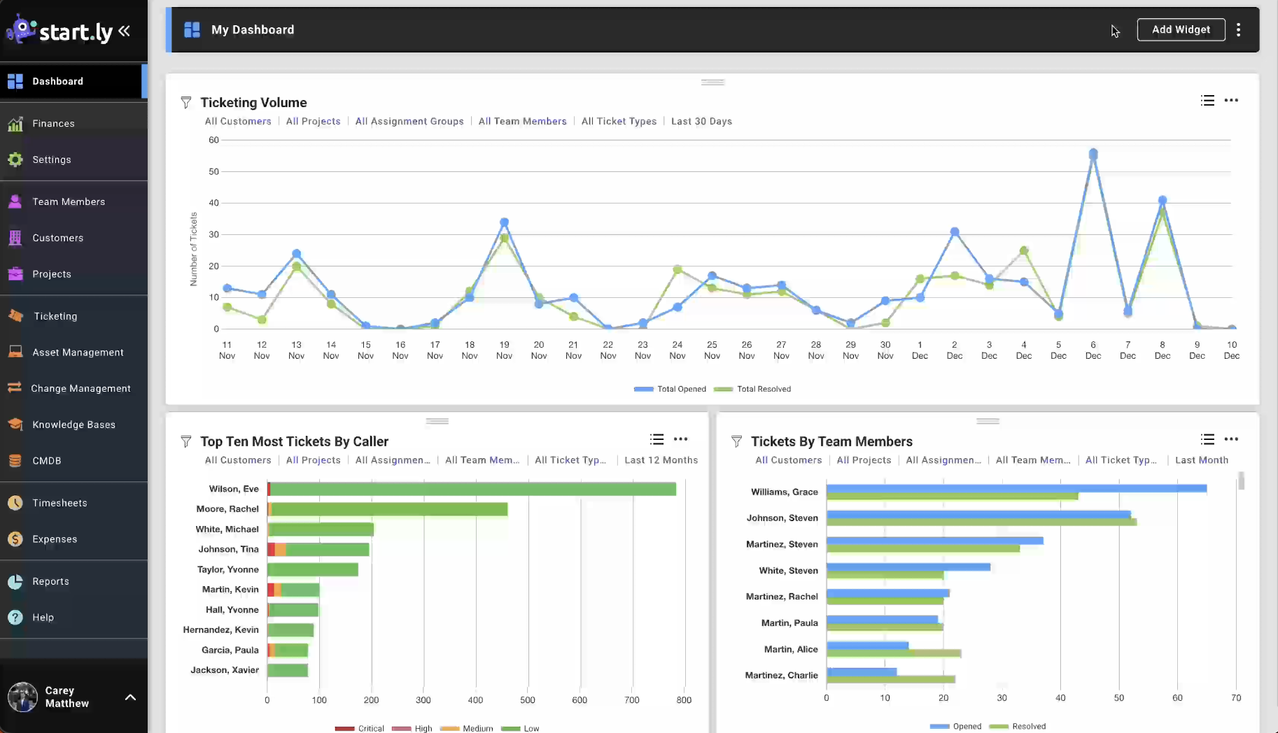Open the Change Management section
Image resolution: width=1278 pixels, height=733 pixels.
click(80, 388)
